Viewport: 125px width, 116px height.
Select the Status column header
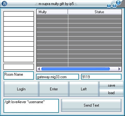pyautogui.click(x=95, y=12)
